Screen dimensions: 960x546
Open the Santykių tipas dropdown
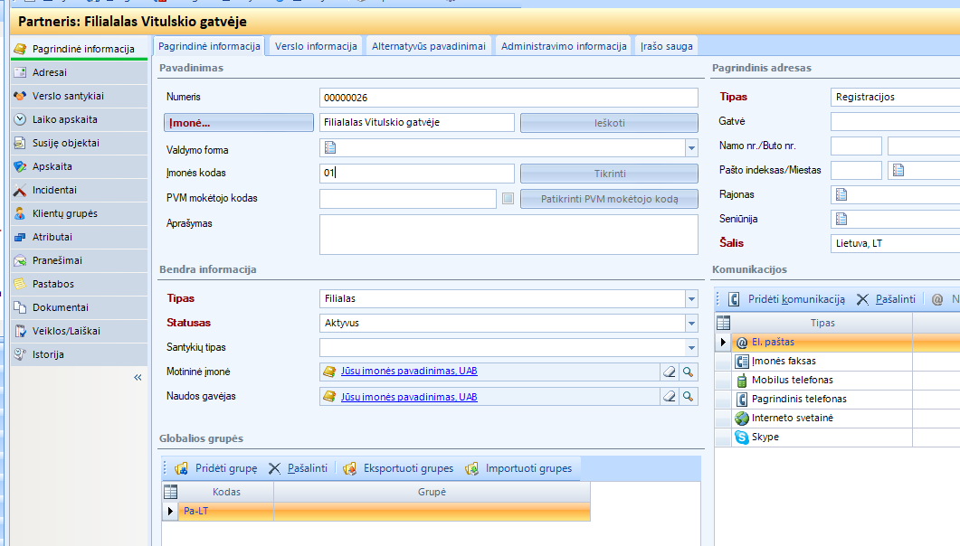click(691, 347)
